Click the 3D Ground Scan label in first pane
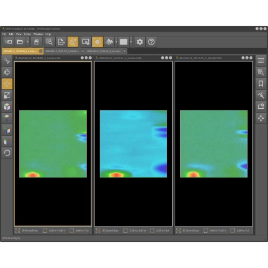 (x=30, y=230)
